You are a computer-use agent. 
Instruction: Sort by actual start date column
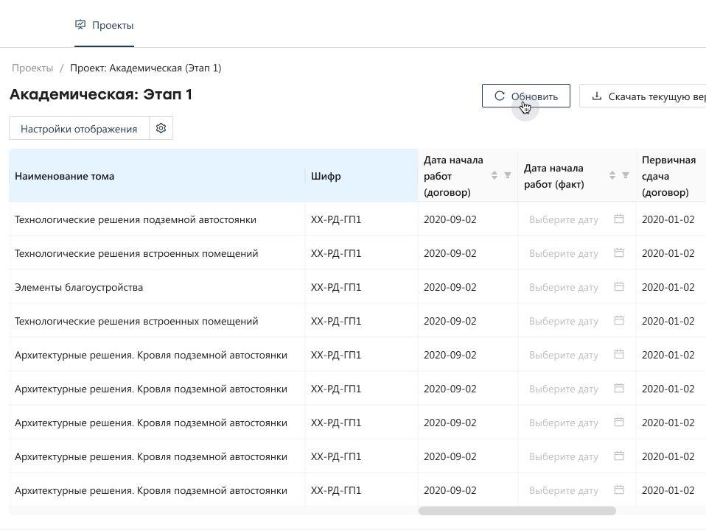612,175
